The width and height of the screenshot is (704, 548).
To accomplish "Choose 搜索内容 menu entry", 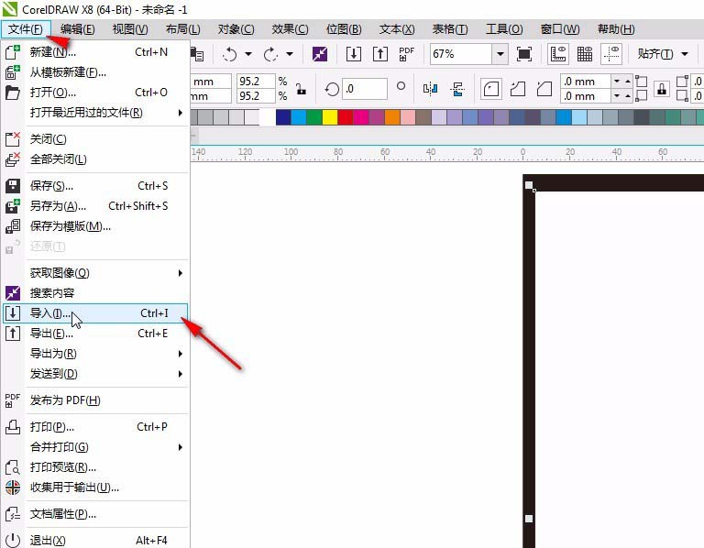I will pyautogui.click(x=95, y=293).
